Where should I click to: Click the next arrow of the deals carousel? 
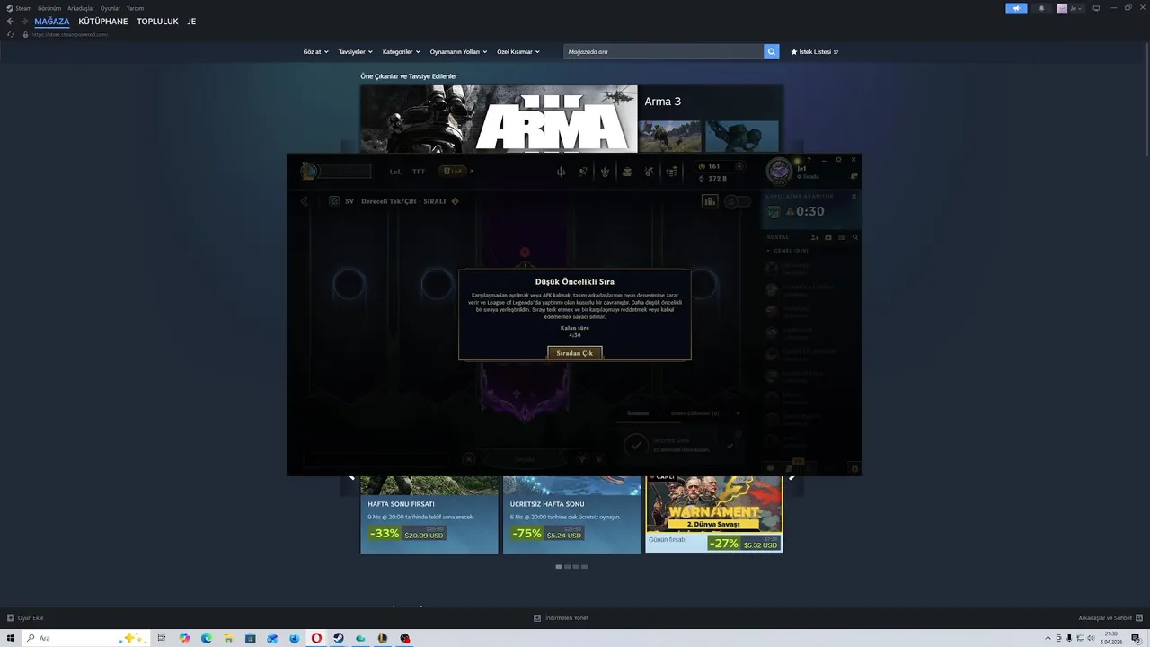(792, 477)
